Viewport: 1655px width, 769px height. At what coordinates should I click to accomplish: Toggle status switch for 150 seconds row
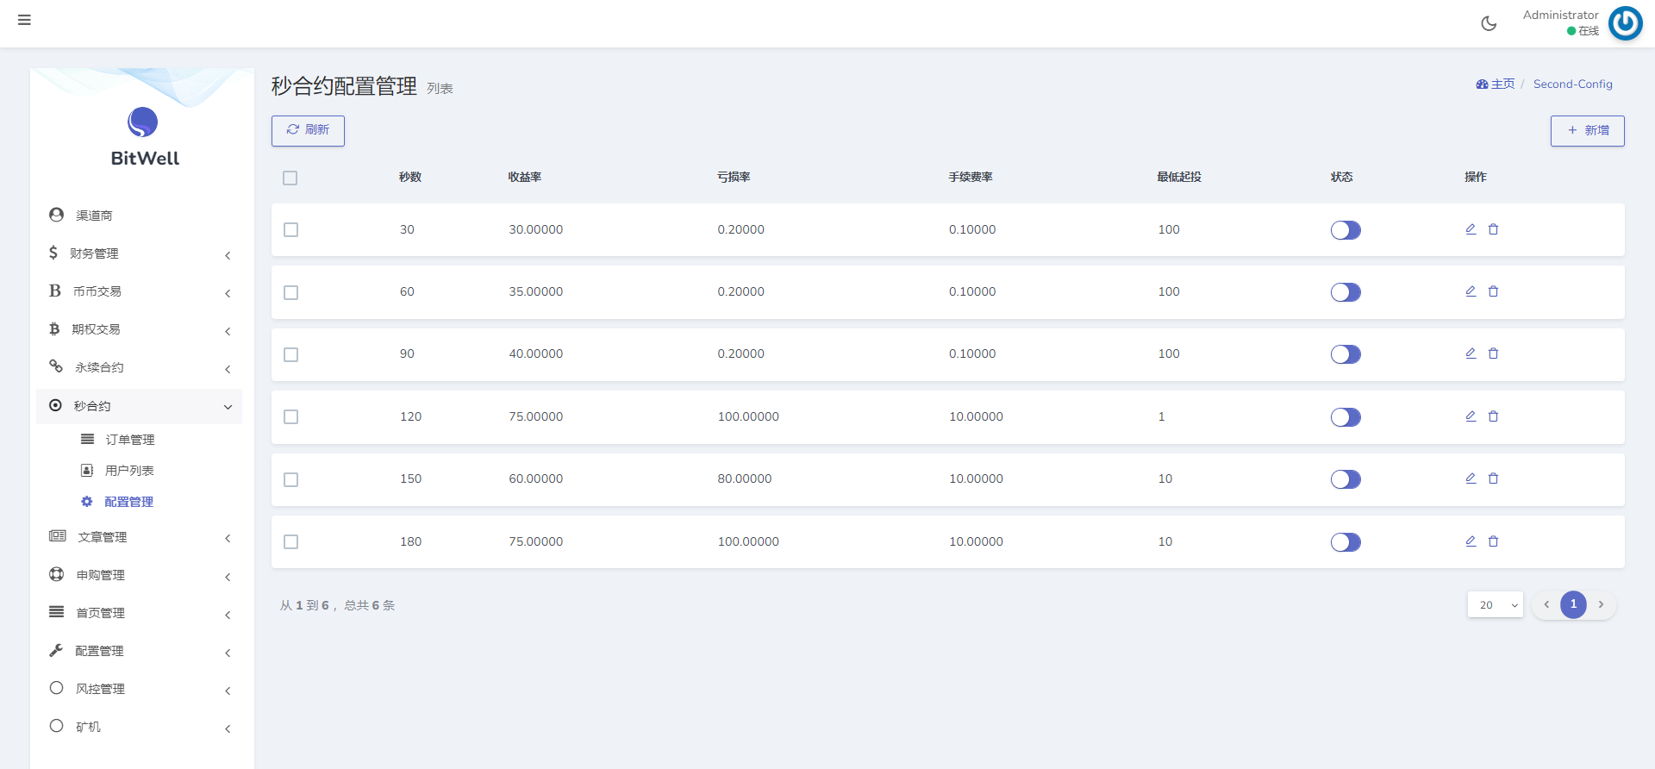[x=1345, y=479]
